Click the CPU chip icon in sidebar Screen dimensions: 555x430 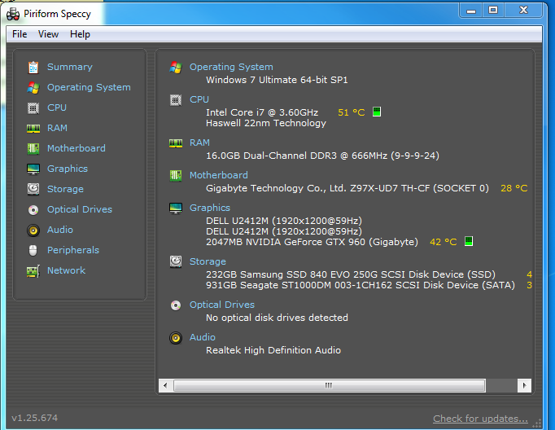[x=33, y=107]
